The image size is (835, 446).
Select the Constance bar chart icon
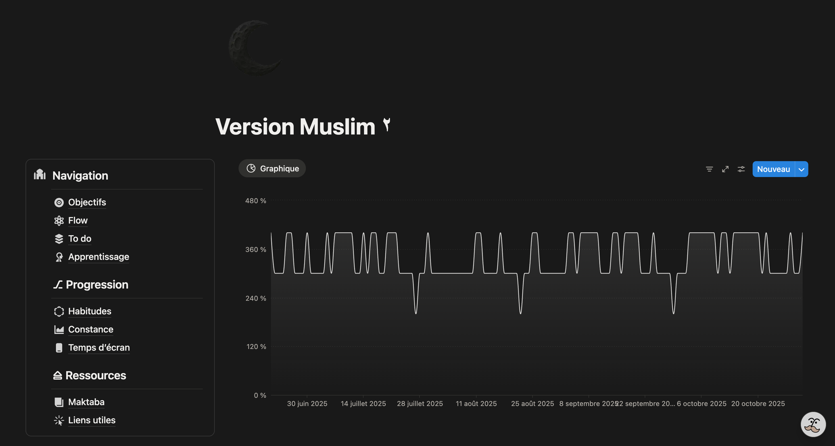(x=59, y=329)
